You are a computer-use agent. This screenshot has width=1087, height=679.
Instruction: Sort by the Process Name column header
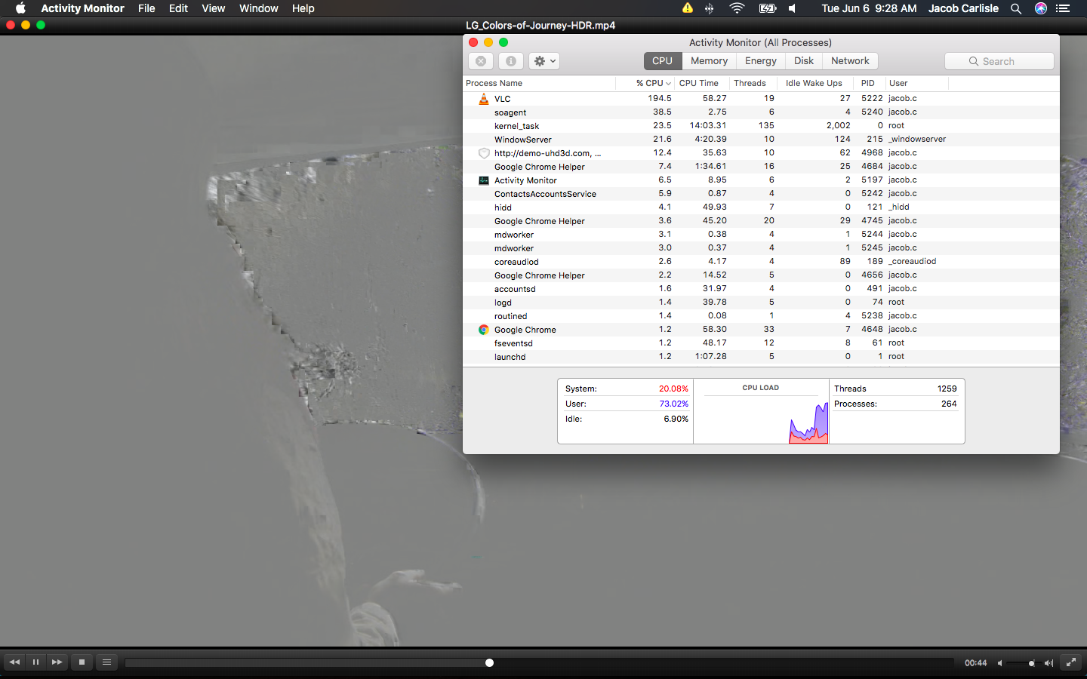click(539, 83)
